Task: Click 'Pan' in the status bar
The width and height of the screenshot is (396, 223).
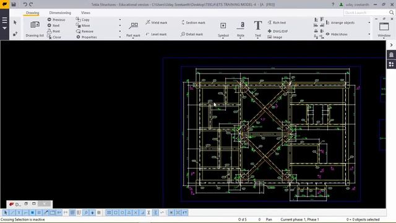Action: [x=269, y=219]
